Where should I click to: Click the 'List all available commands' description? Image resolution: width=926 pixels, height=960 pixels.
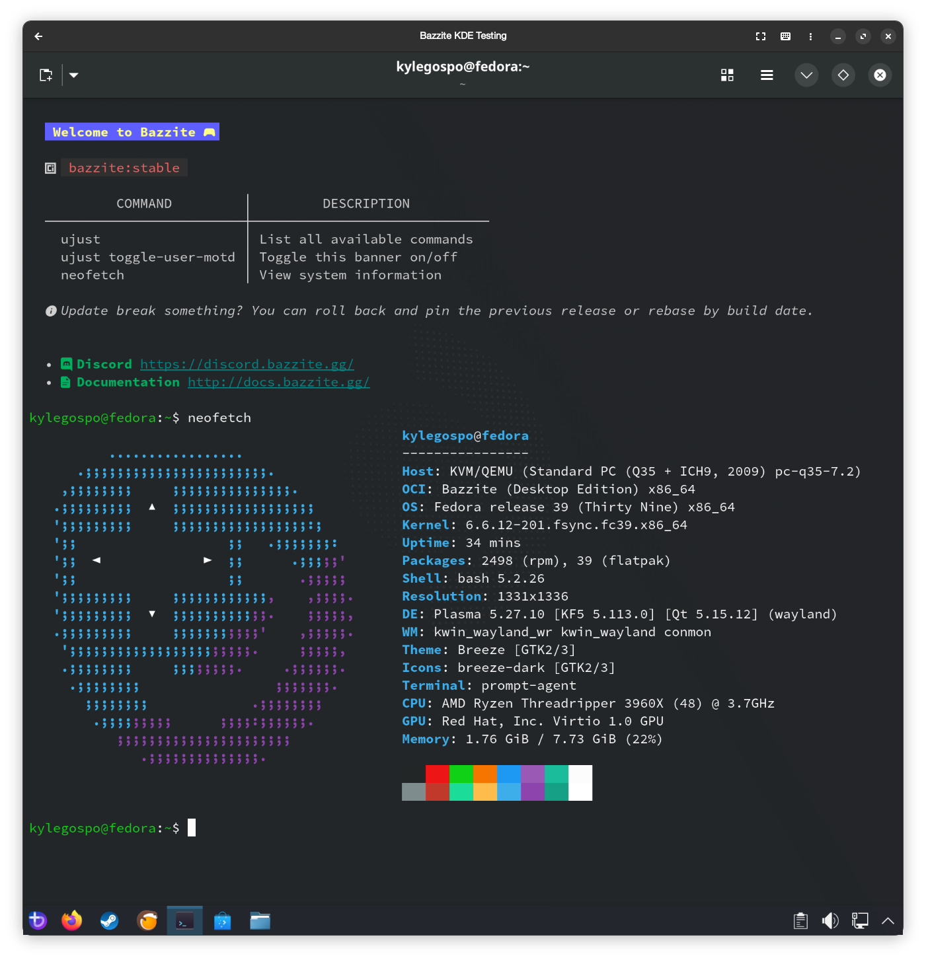tap(366, 239)
